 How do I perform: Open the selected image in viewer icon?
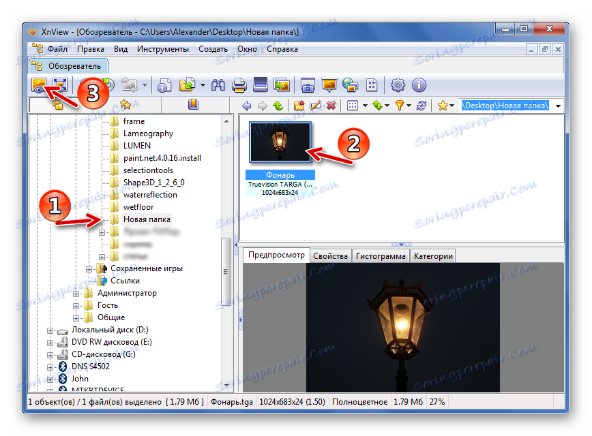click(x=39, y=85)
